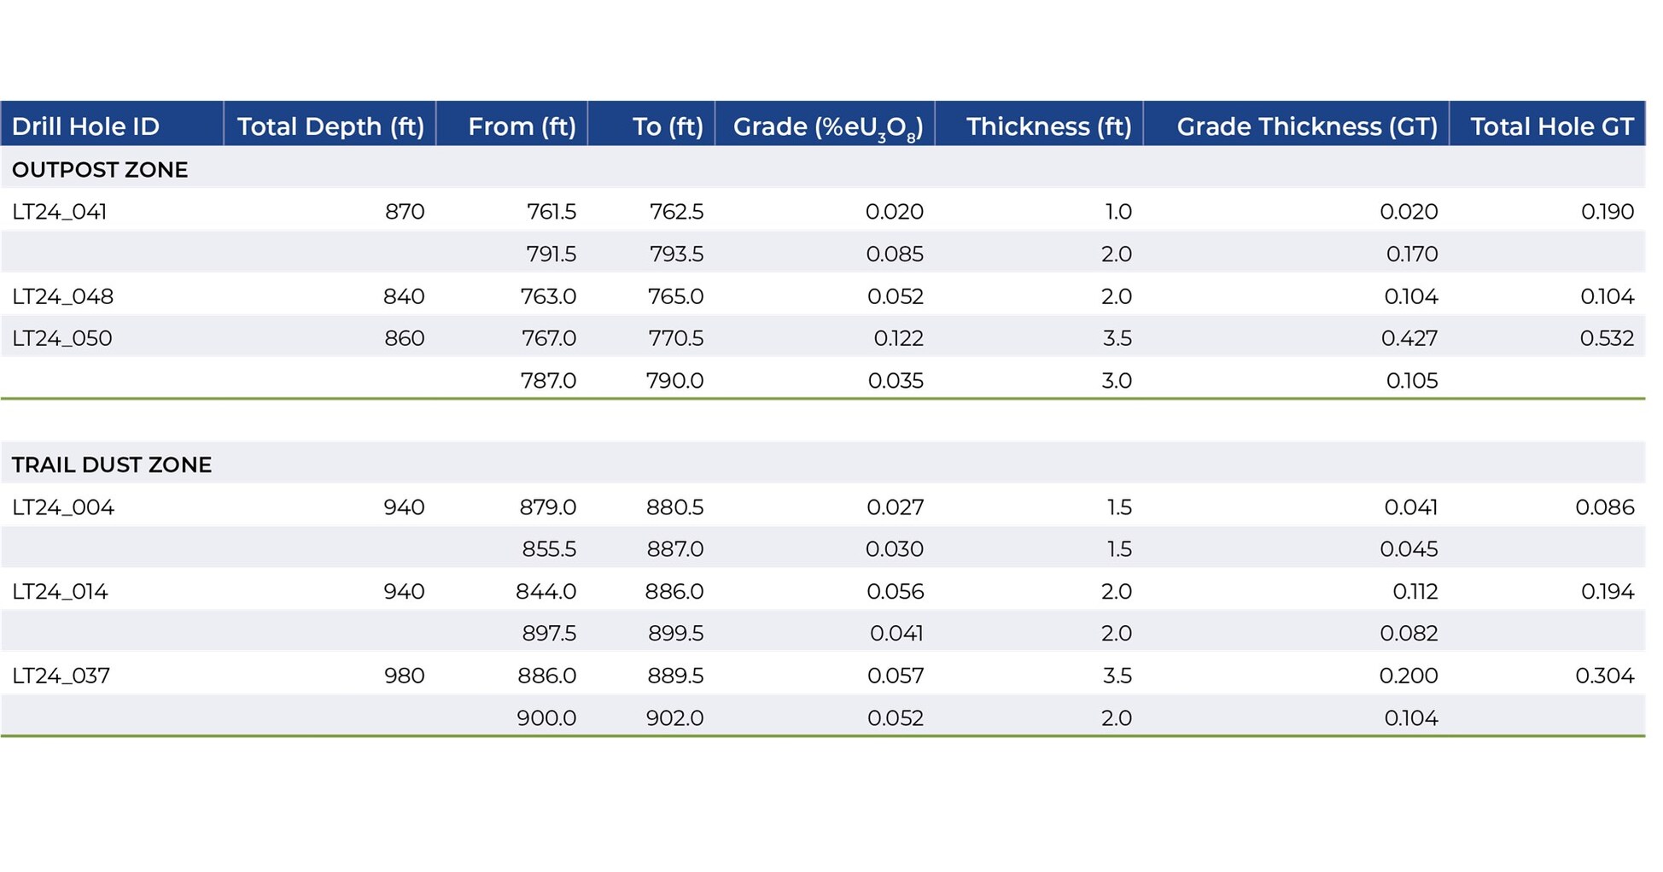The image size is (1663, 872).
Task: Select the LT24_014 row label
Action: (x=60, y=591)
